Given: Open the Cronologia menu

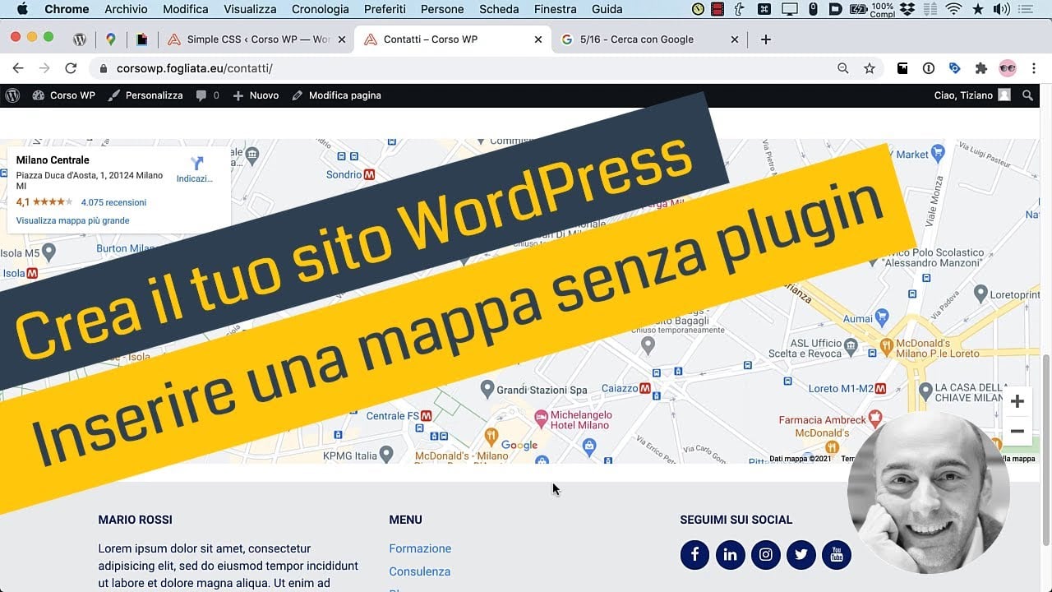Looking at the screenshot, I should [x=321, y=9].
